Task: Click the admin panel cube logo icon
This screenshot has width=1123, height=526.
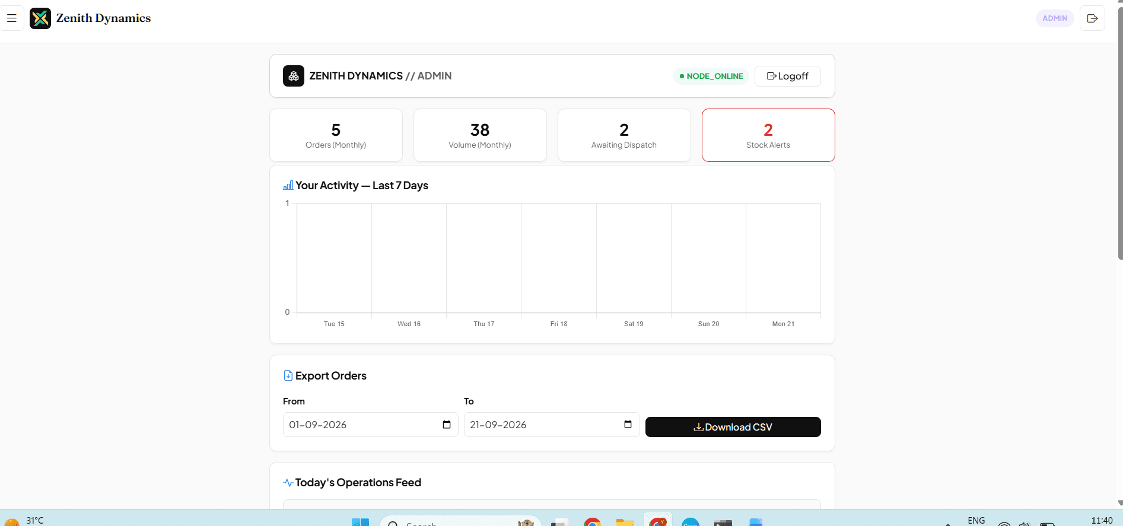Action: (x=294, y=76)
